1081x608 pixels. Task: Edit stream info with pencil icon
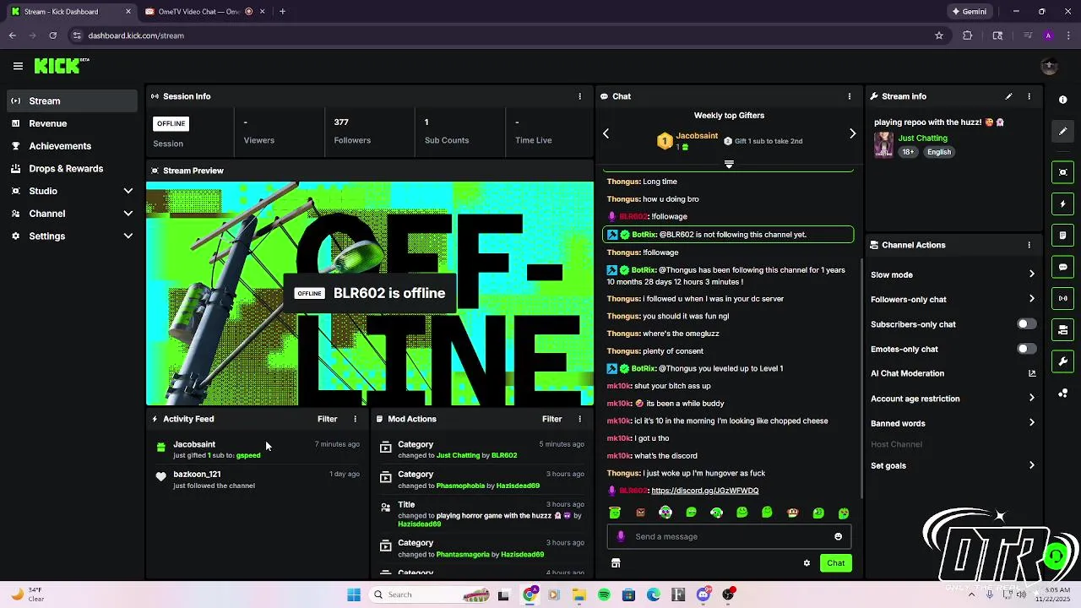(1008, 96)
